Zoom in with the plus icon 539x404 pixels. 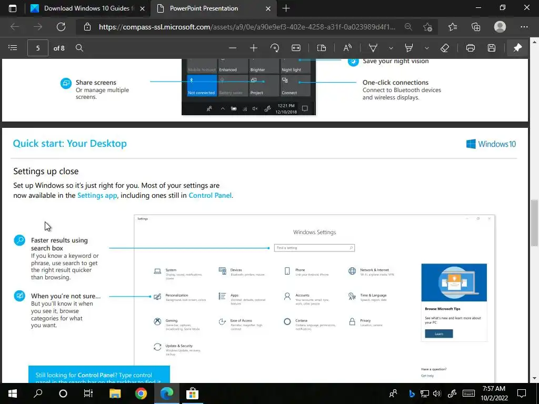254,48
